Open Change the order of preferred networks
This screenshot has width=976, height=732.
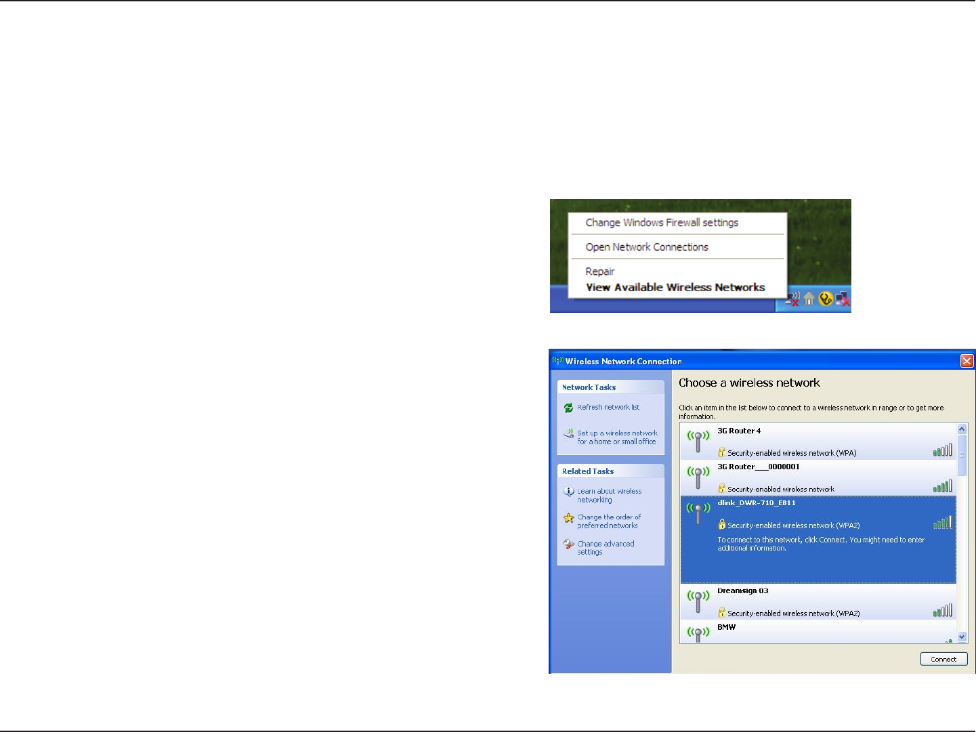click(609, 521)
